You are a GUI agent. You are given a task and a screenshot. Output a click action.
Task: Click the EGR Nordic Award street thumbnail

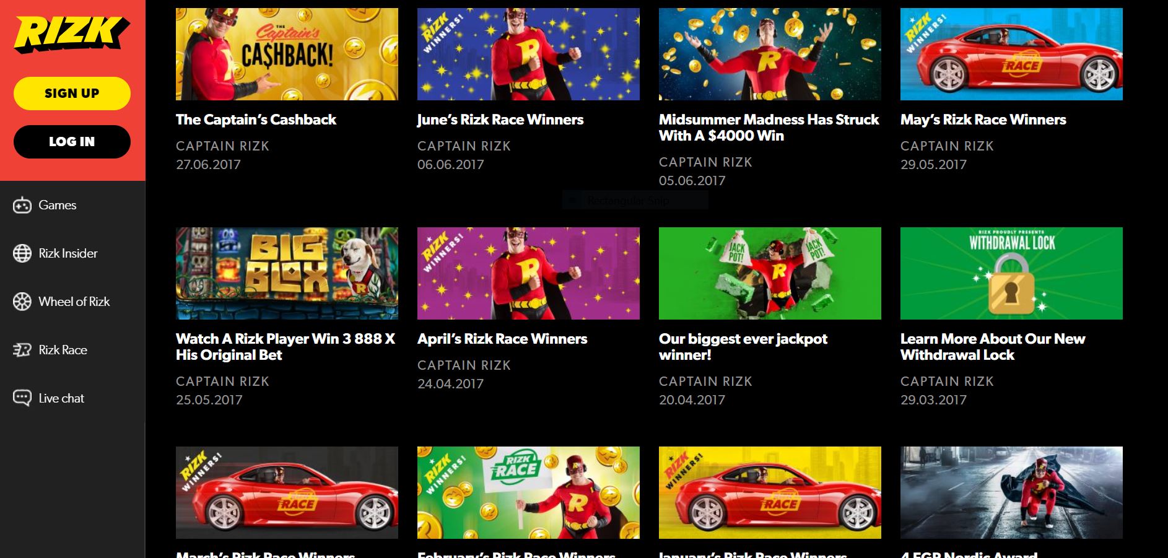pos(1011,492)
